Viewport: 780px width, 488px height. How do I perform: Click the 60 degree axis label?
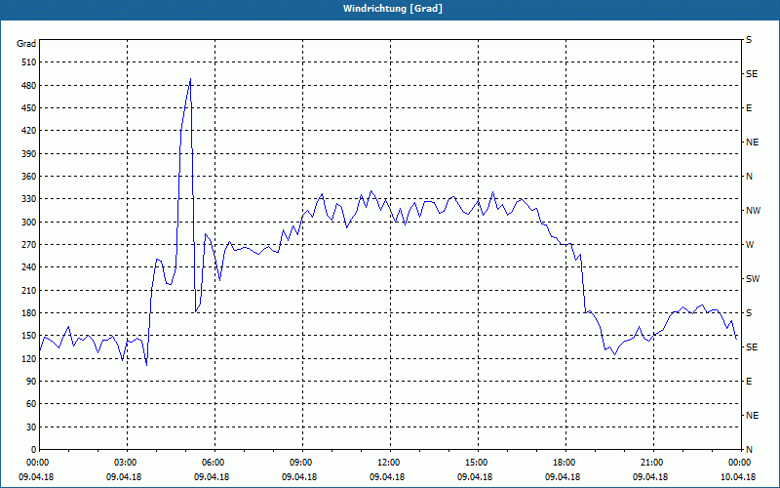coord(31,404)
